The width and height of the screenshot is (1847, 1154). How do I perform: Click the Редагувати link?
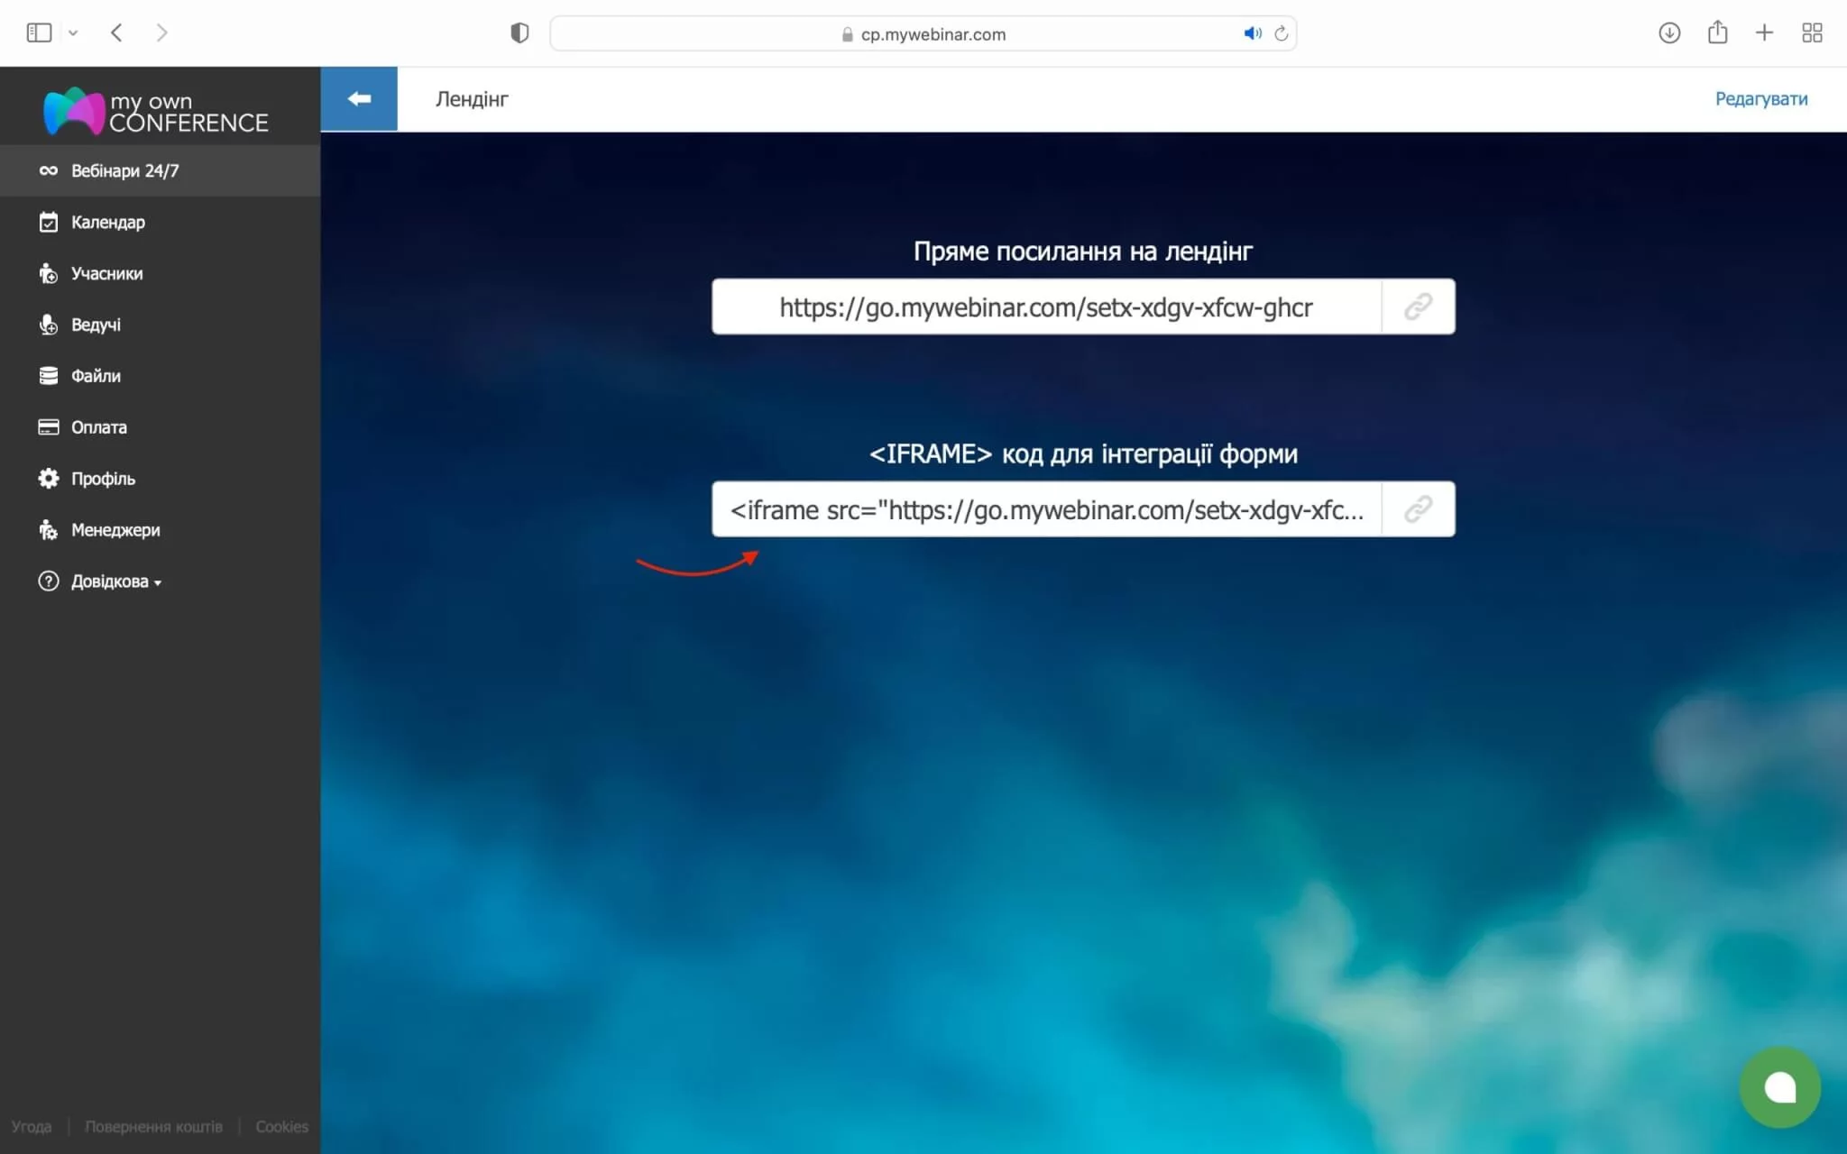coord(1760,99)
